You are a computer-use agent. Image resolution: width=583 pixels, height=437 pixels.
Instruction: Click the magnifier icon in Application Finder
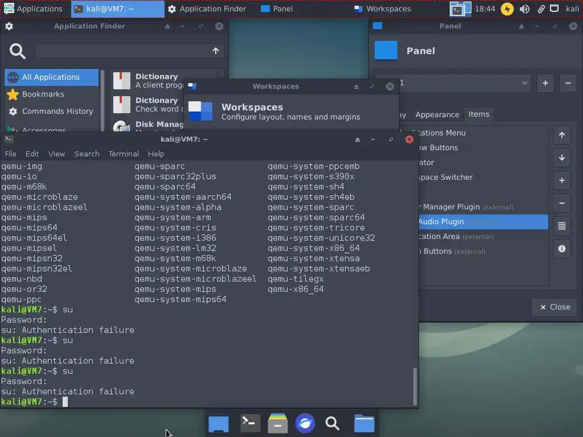(x=18, y=51)
